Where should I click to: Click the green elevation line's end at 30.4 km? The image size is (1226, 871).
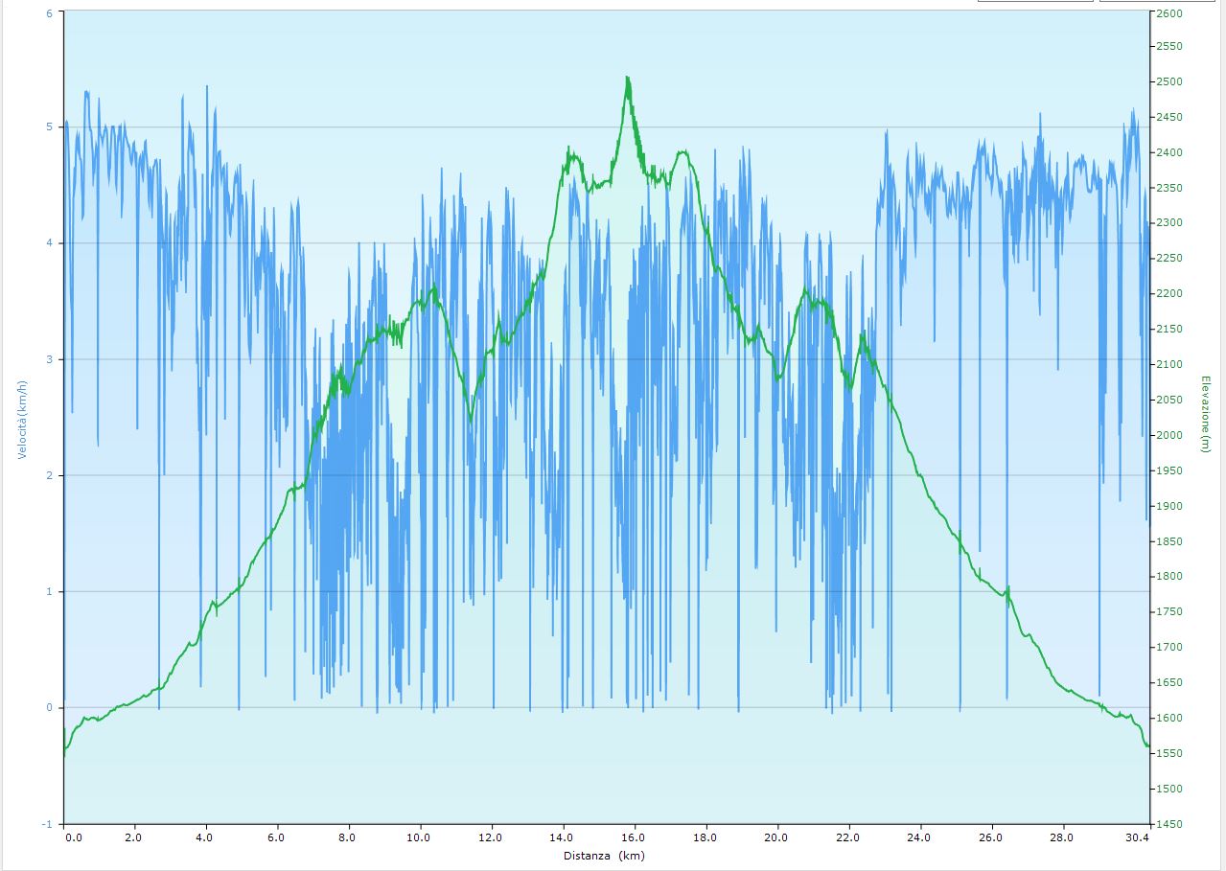pos(1146,745)
